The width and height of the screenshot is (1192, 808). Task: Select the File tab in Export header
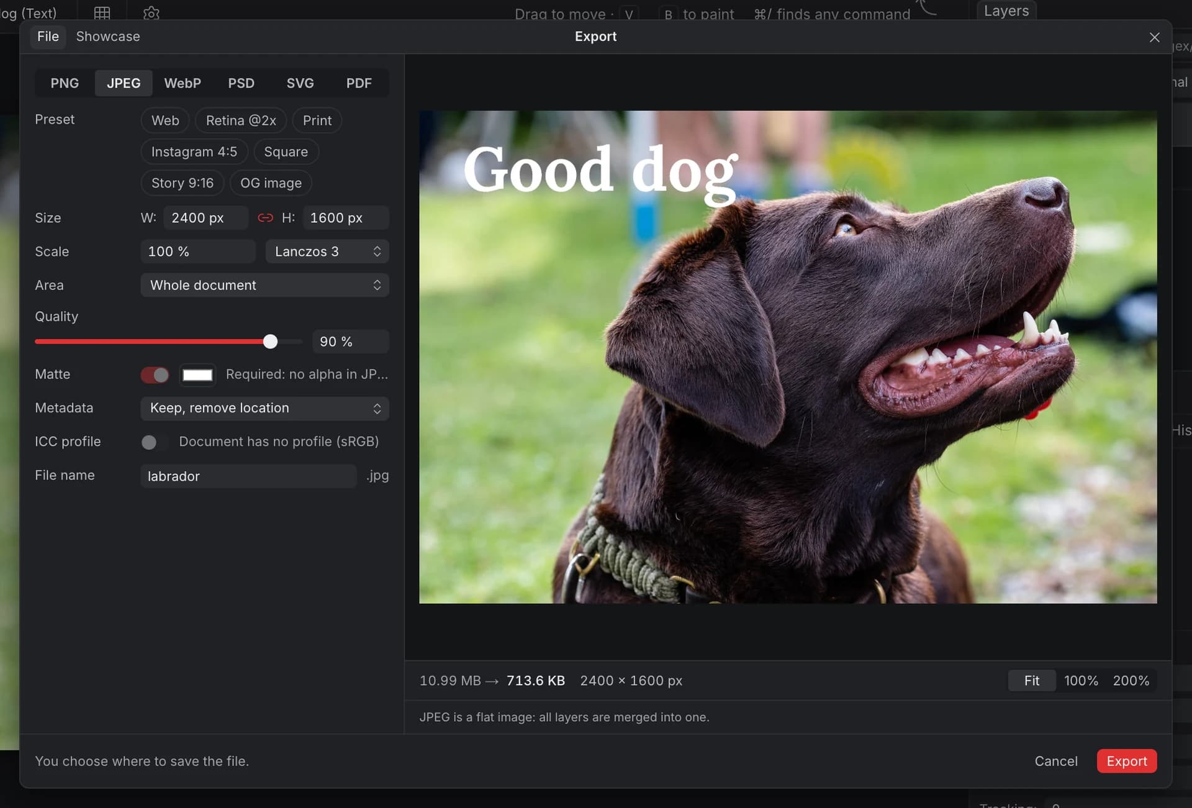[x=48, y=37]
